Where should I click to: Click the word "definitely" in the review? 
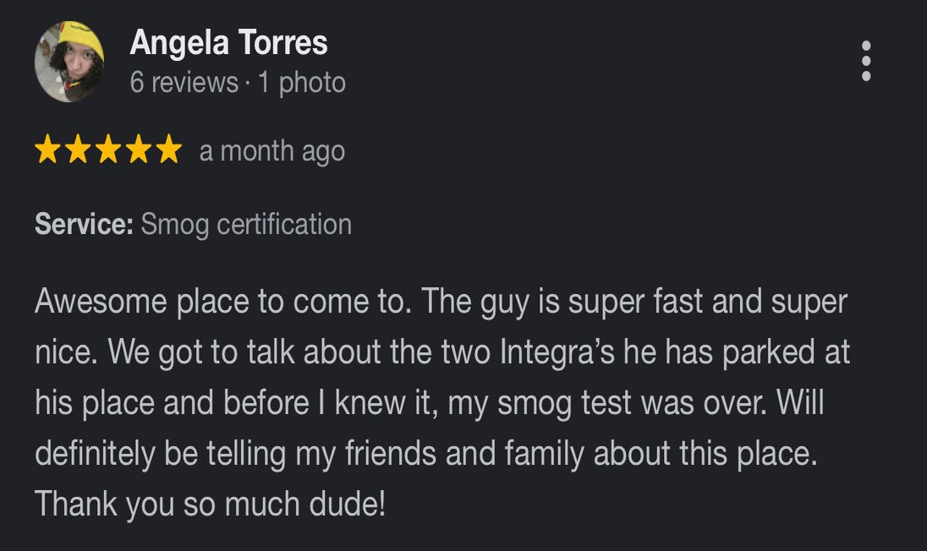tap(95, 454)
